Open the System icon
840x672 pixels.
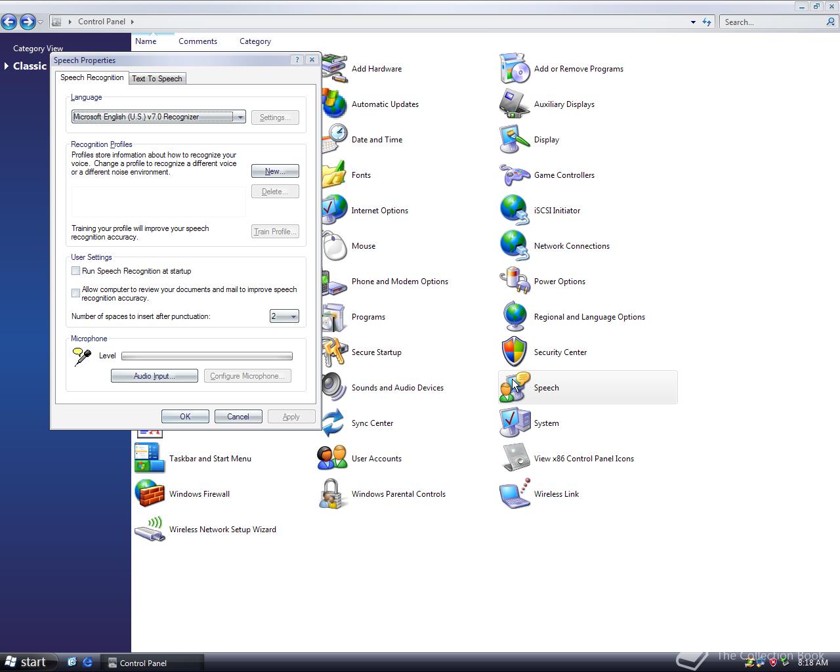click(514, 423)
